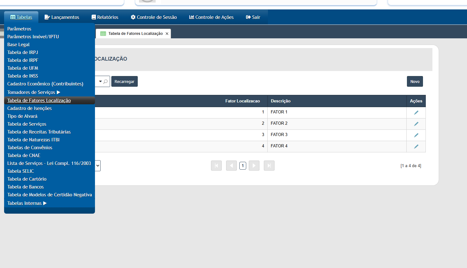This screenshot has width=467, height=268.
Task: Open the search filter dropdown arrow
Action: 101,81
